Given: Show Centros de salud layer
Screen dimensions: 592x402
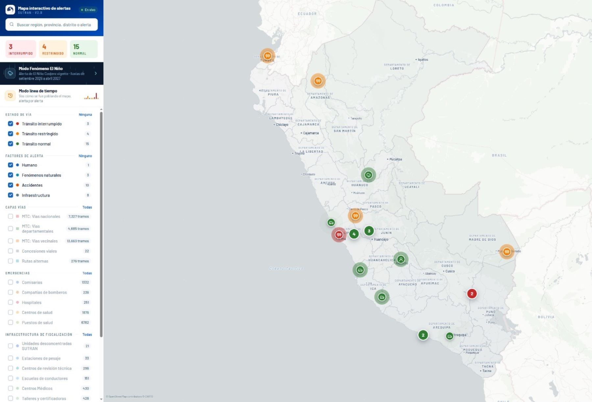Looking at the screenshot, I should click(x=11, y=312).
